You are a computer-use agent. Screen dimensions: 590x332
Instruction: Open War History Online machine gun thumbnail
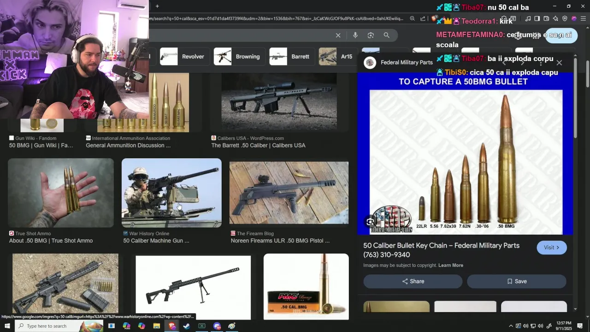coord(171,193)
